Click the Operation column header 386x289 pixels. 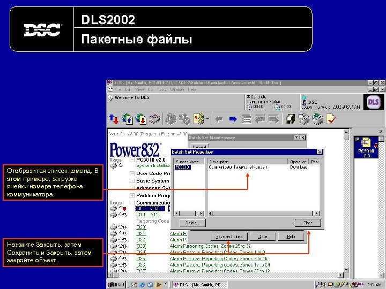pyautogui.click(x=298, y=162)
